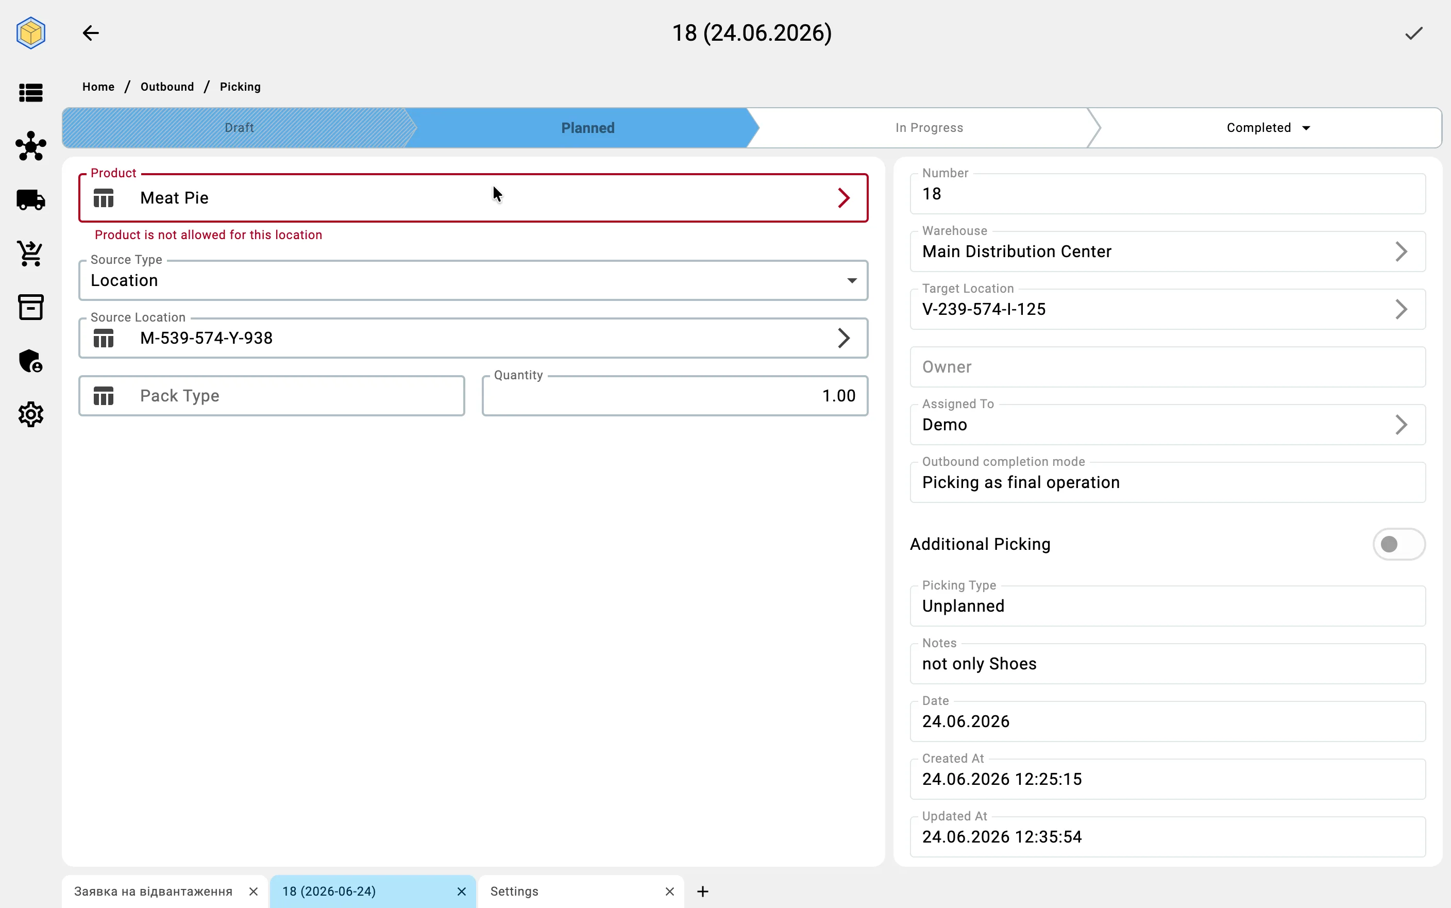Add a new tab with plus icon
The image size is (1451, 908).
click(703, 892)
